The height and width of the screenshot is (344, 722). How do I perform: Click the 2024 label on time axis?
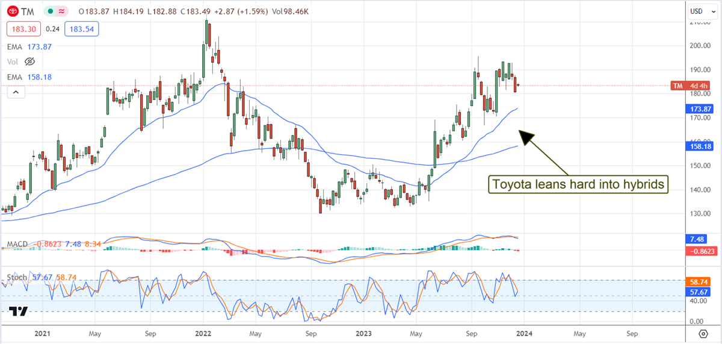(525, 333)
